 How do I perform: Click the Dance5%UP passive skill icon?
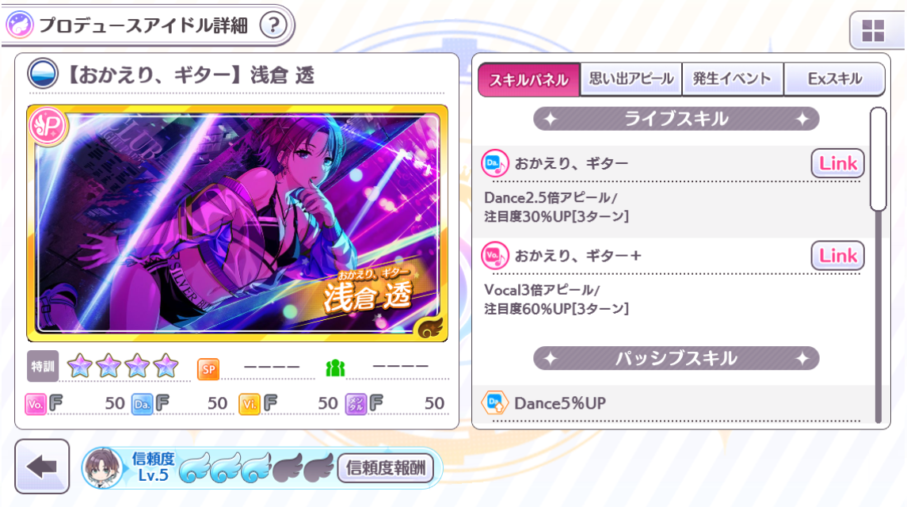495,402
